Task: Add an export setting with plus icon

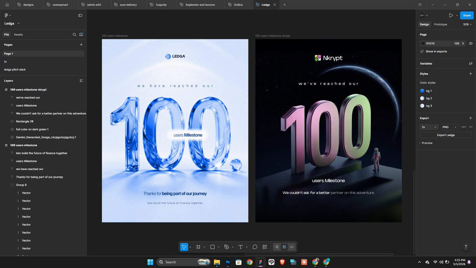Action: 470,118
